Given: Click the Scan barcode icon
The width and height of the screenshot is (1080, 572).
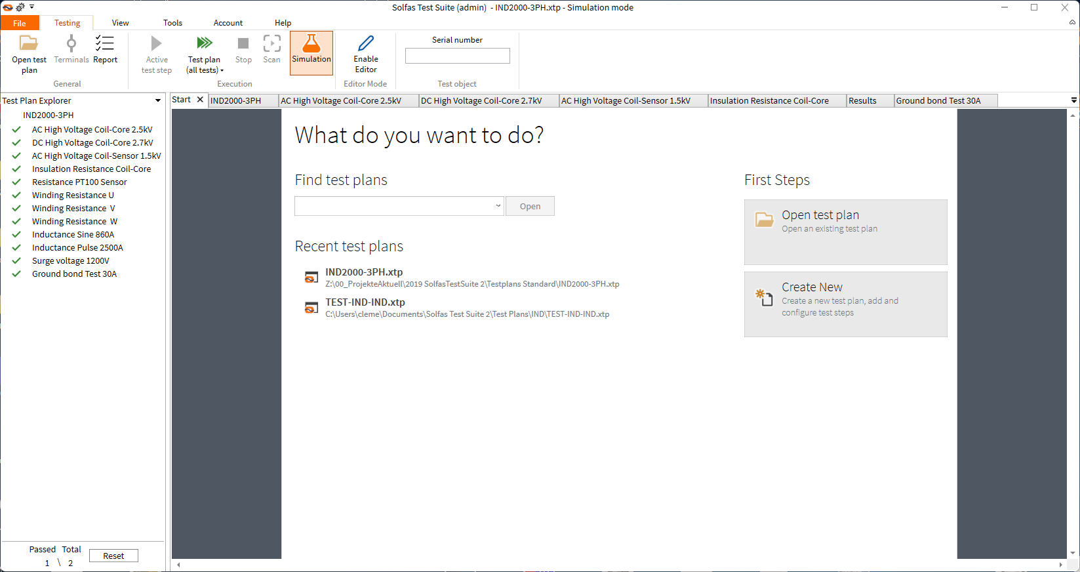Looking at the screenshot, I should 271,43.
